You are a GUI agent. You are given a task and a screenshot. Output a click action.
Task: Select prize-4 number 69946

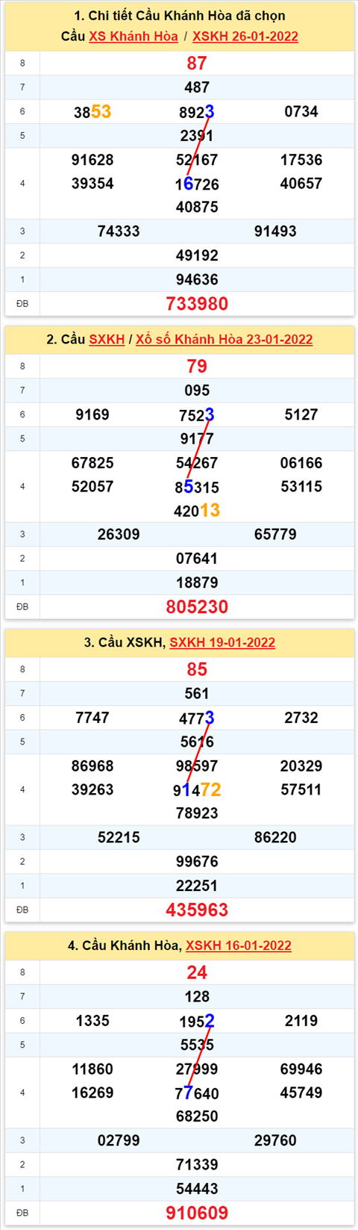pyautogui.click(x=301, y=1069)
